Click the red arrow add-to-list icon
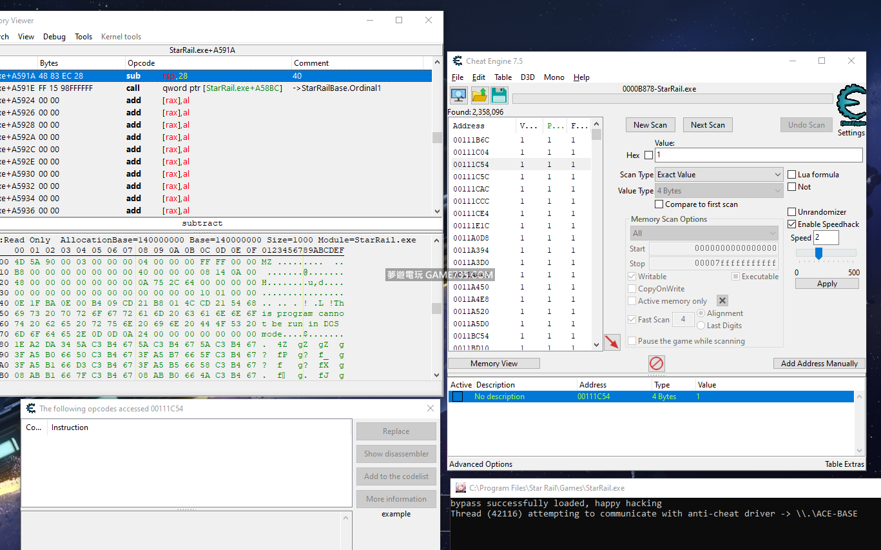Image resolution: width=881 pixels, height=550 pixels. [612, 342]
